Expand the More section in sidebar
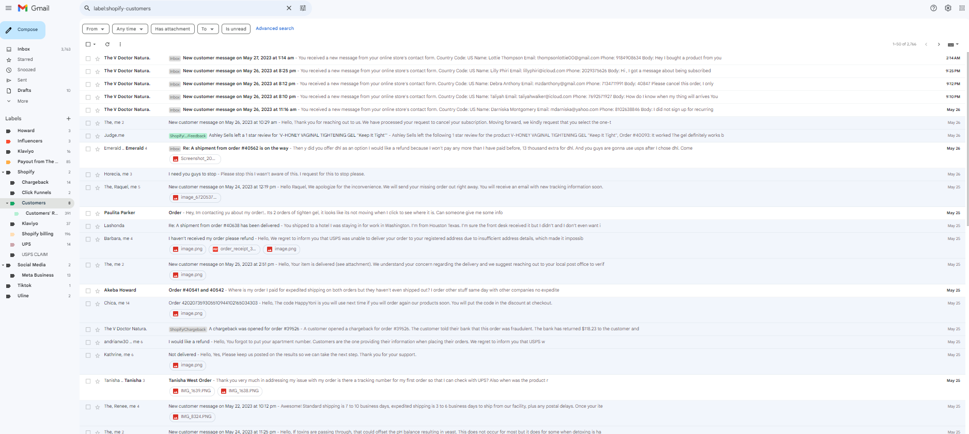The image size is (969, 434). click(23, 101)
